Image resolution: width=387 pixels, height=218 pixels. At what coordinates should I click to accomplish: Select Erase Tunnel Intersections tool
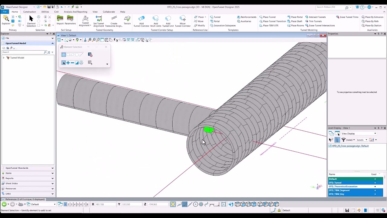point(320,25)
